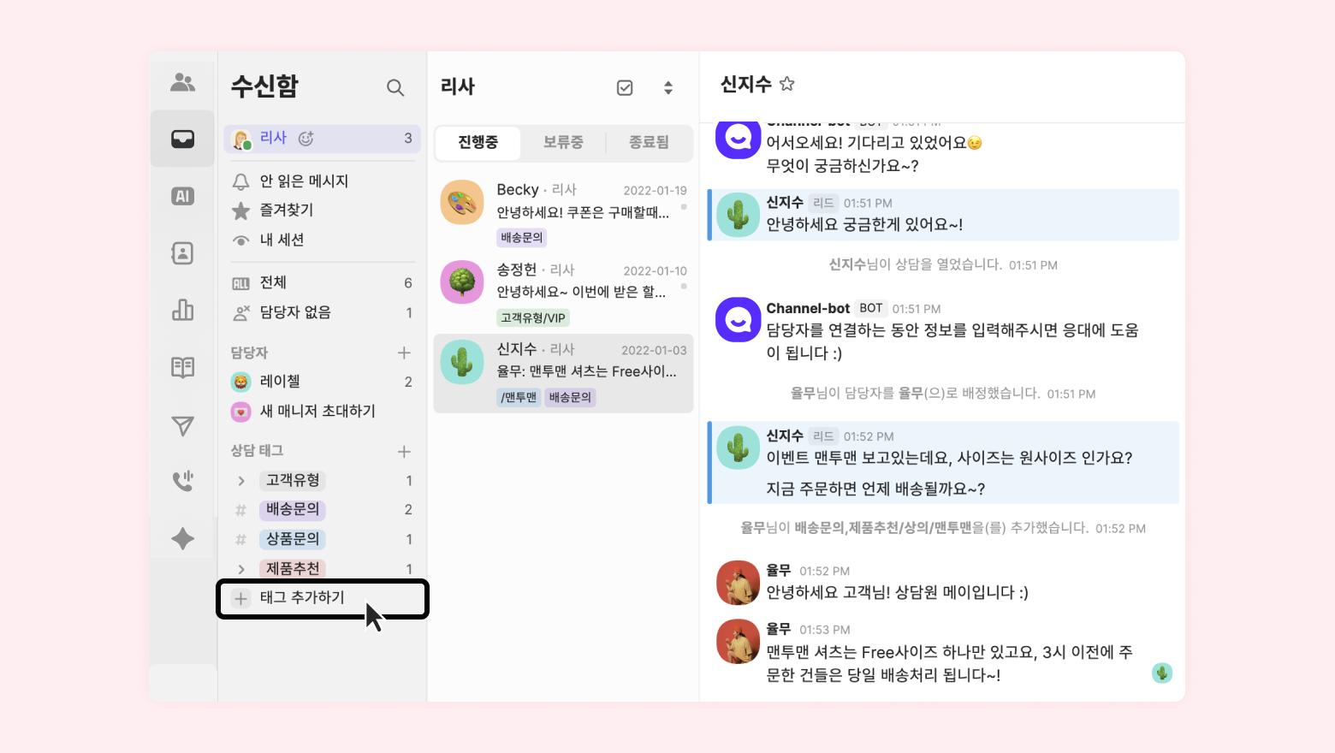This screenshot has height=753, width=1335.
Task: Switch to the 종료됨 tab
Action: click(649, 143)
